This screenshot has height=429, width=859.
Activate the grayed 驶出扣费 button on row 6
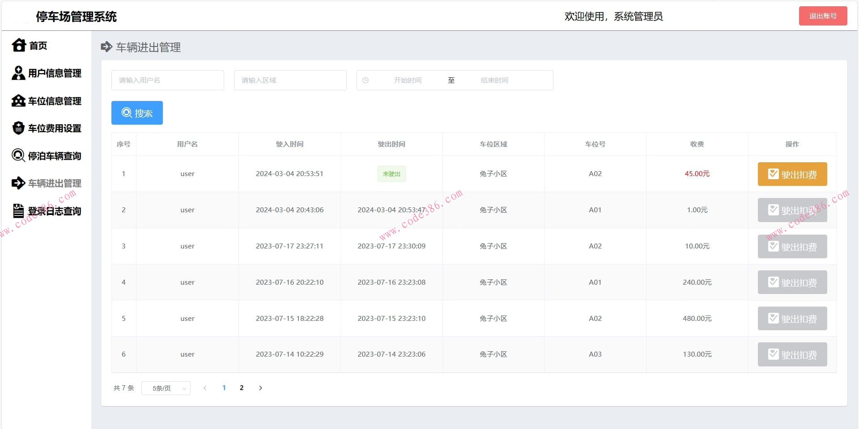792,354
